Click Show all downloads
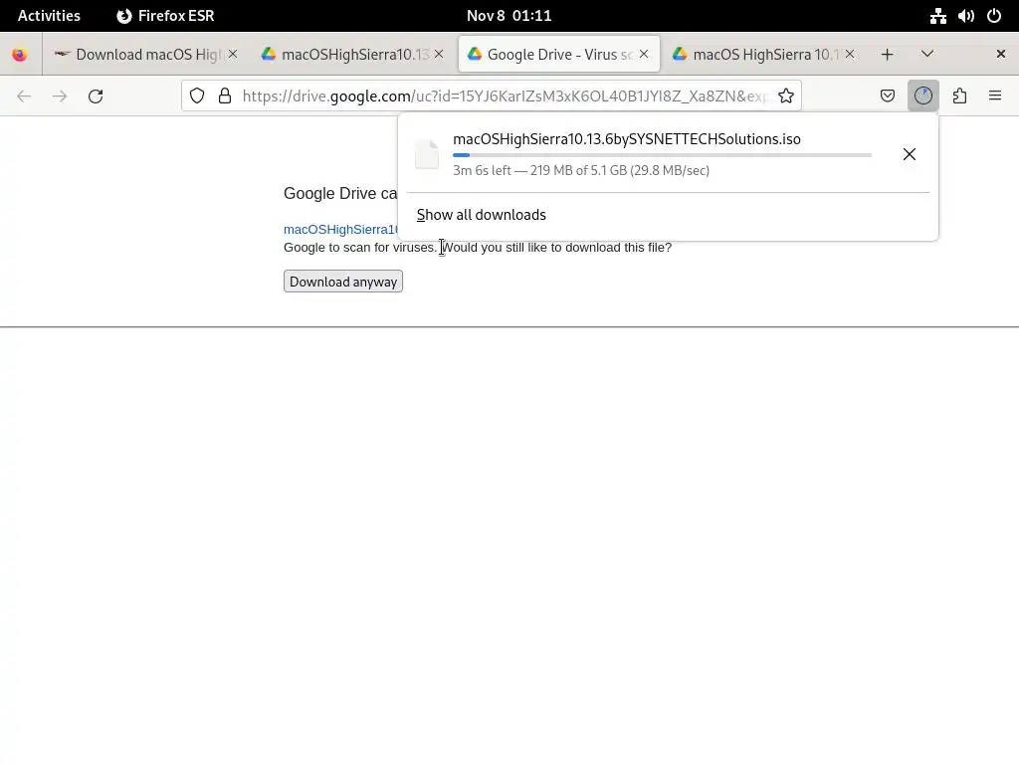The width and height of the screenshot is (1019, 764). [x=481, y=215]
